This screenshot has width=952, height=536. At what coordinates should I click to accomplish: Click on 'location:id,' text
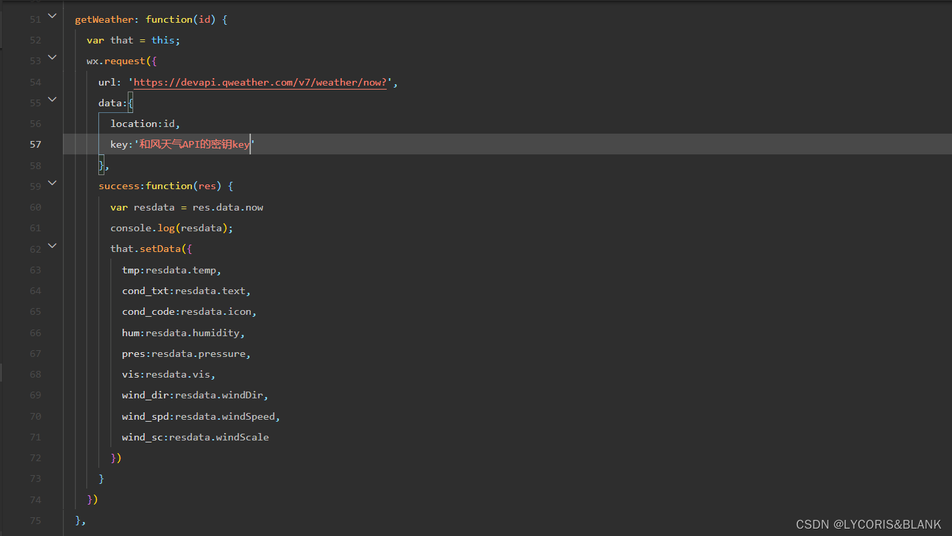(x=145, y=124)
